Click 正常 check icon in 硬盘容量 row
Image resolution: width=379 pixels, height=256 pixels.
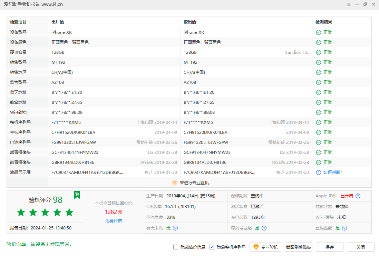click(x=319, y=52)
